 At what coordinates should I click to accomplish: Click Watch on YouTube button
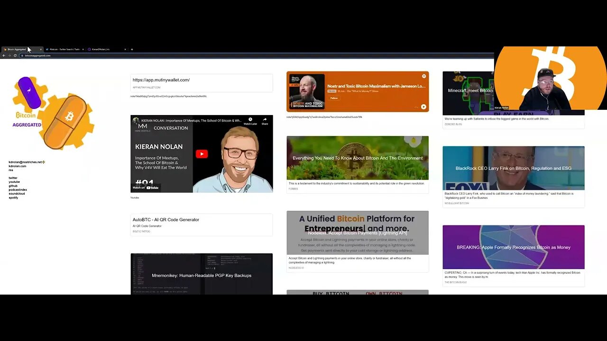click(146, 188)
